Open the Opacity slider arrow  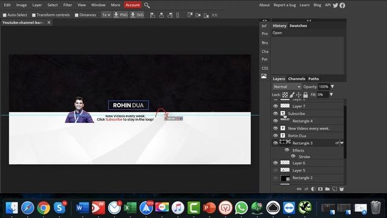click(x=333, y=87)
